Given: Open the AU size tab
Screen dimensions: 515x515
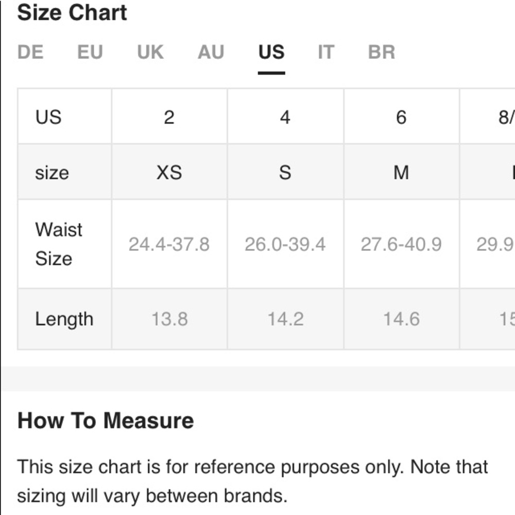Looking at the screenshot, I should [x=211, y=53].
